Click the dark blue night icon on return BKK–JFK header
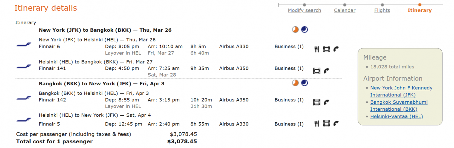Viewport: 454px width, 148px height. point(305,83)
